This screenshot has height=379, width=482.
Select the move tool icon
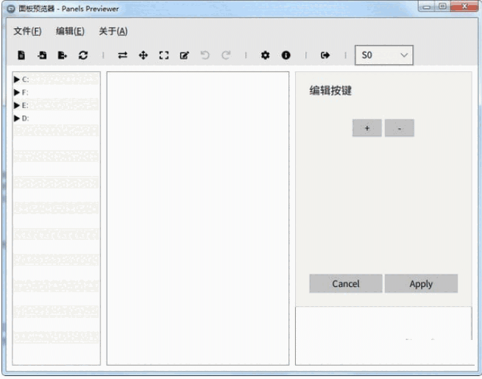tap(143, 55)
